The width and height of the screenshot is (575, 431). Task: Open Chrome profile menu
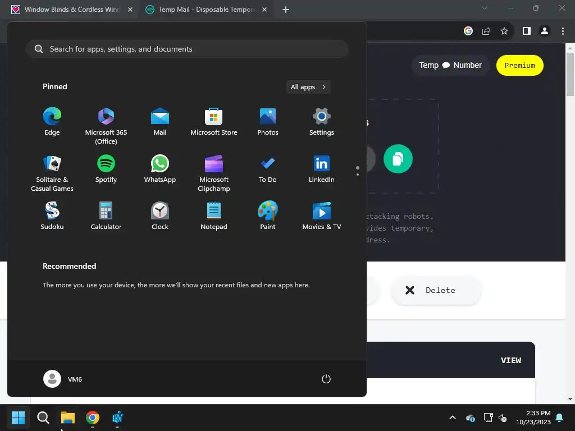point(545,31)
